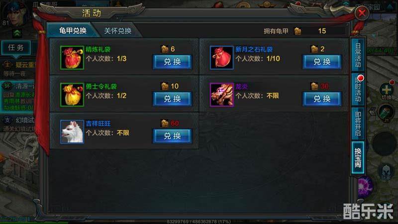This screenshot has height=224, width=398.
Task: Click 兑换 for 吉祥旺旺
Action: (x=172, y=136)
